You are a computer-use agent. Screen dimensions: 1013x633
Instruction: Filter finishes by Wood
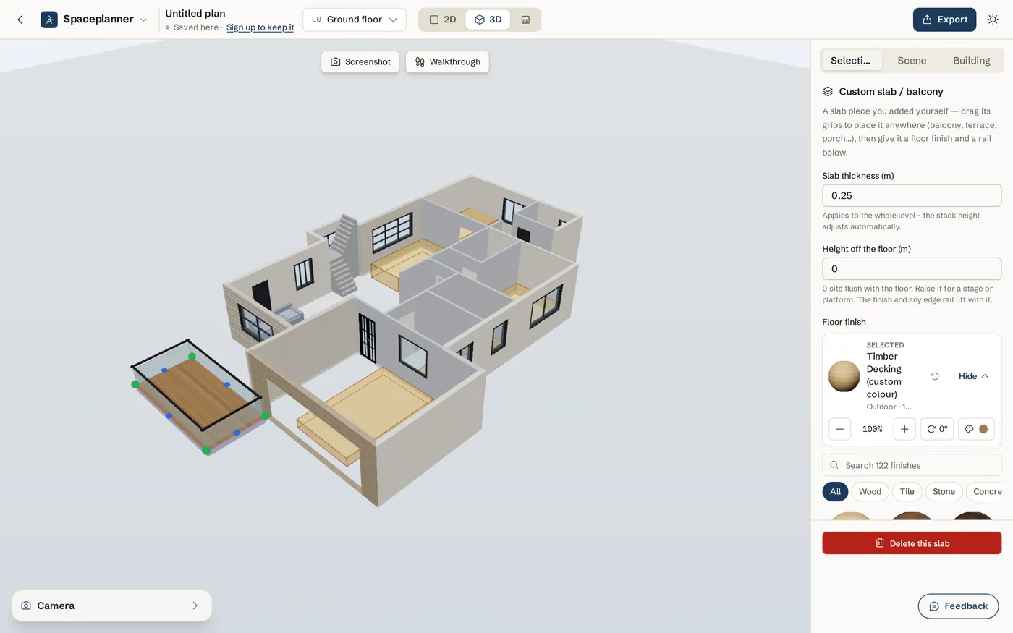[x=870, y=491]
